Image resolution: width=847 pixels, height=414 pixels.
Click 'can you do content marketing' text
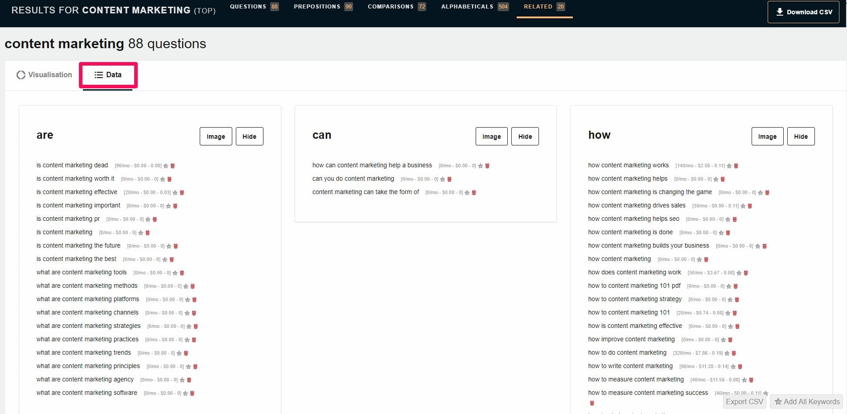coord(353,178)
